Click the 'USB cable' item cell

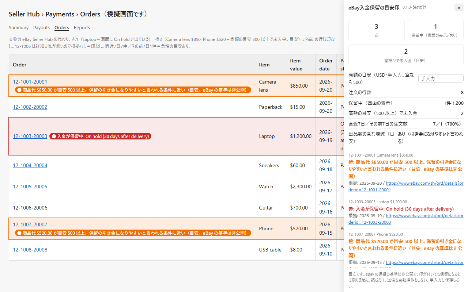click(x=271, y=250)
